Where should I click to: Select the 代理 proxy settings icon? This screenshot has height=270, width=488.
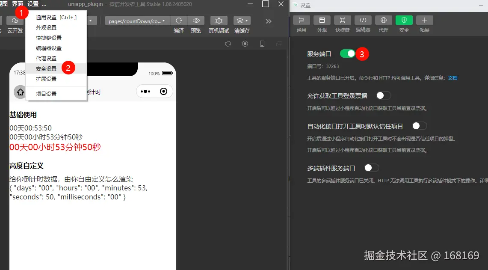click(x=383, y=20)
